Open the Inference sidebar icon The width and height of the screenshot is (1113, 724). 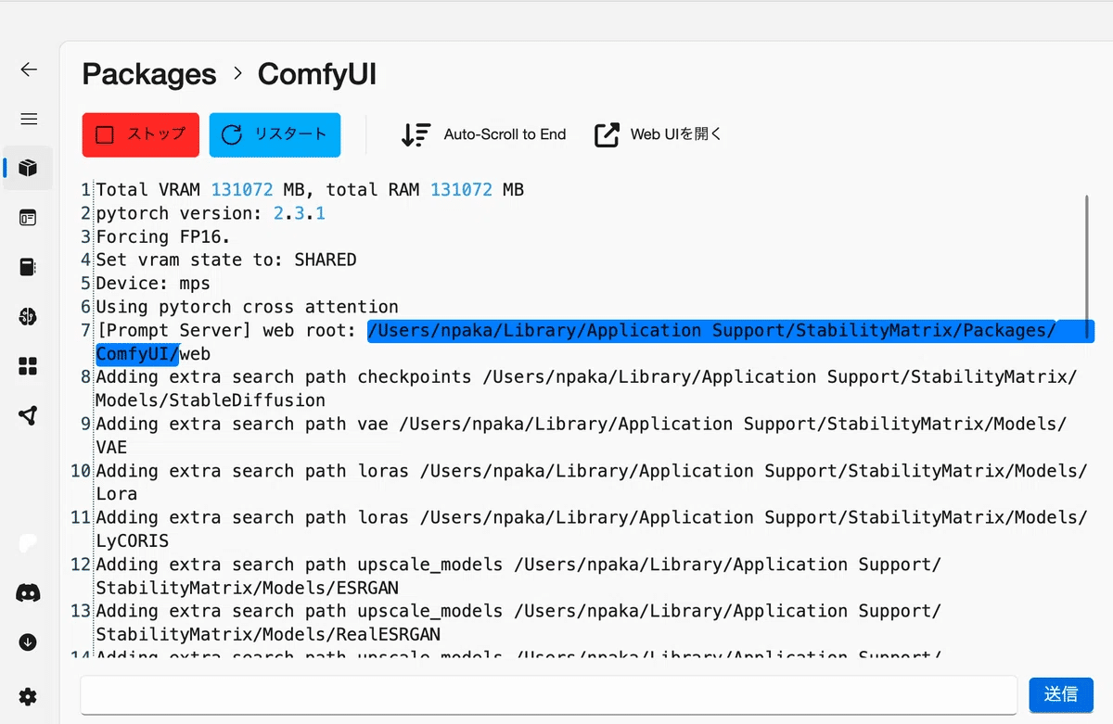point(28,217)
